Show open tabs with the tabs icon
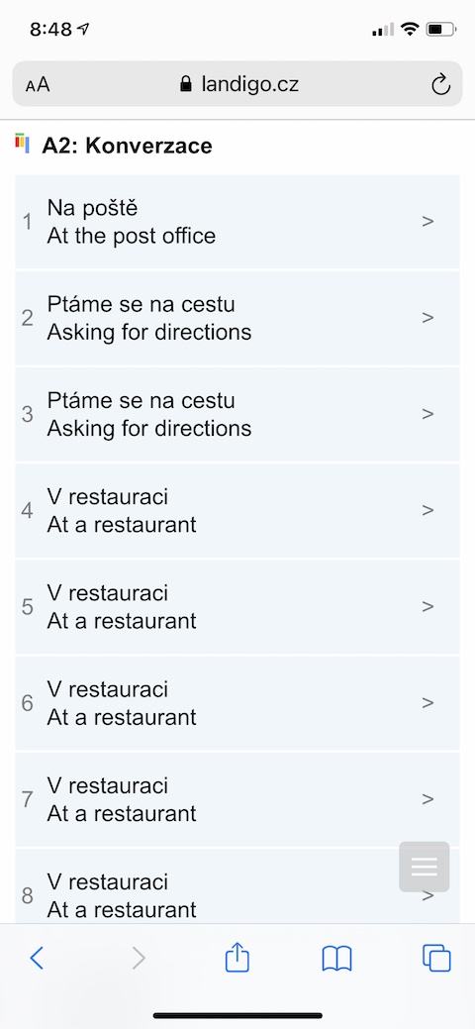Viewport: 475px width, 1029px height. pos(437,958)
